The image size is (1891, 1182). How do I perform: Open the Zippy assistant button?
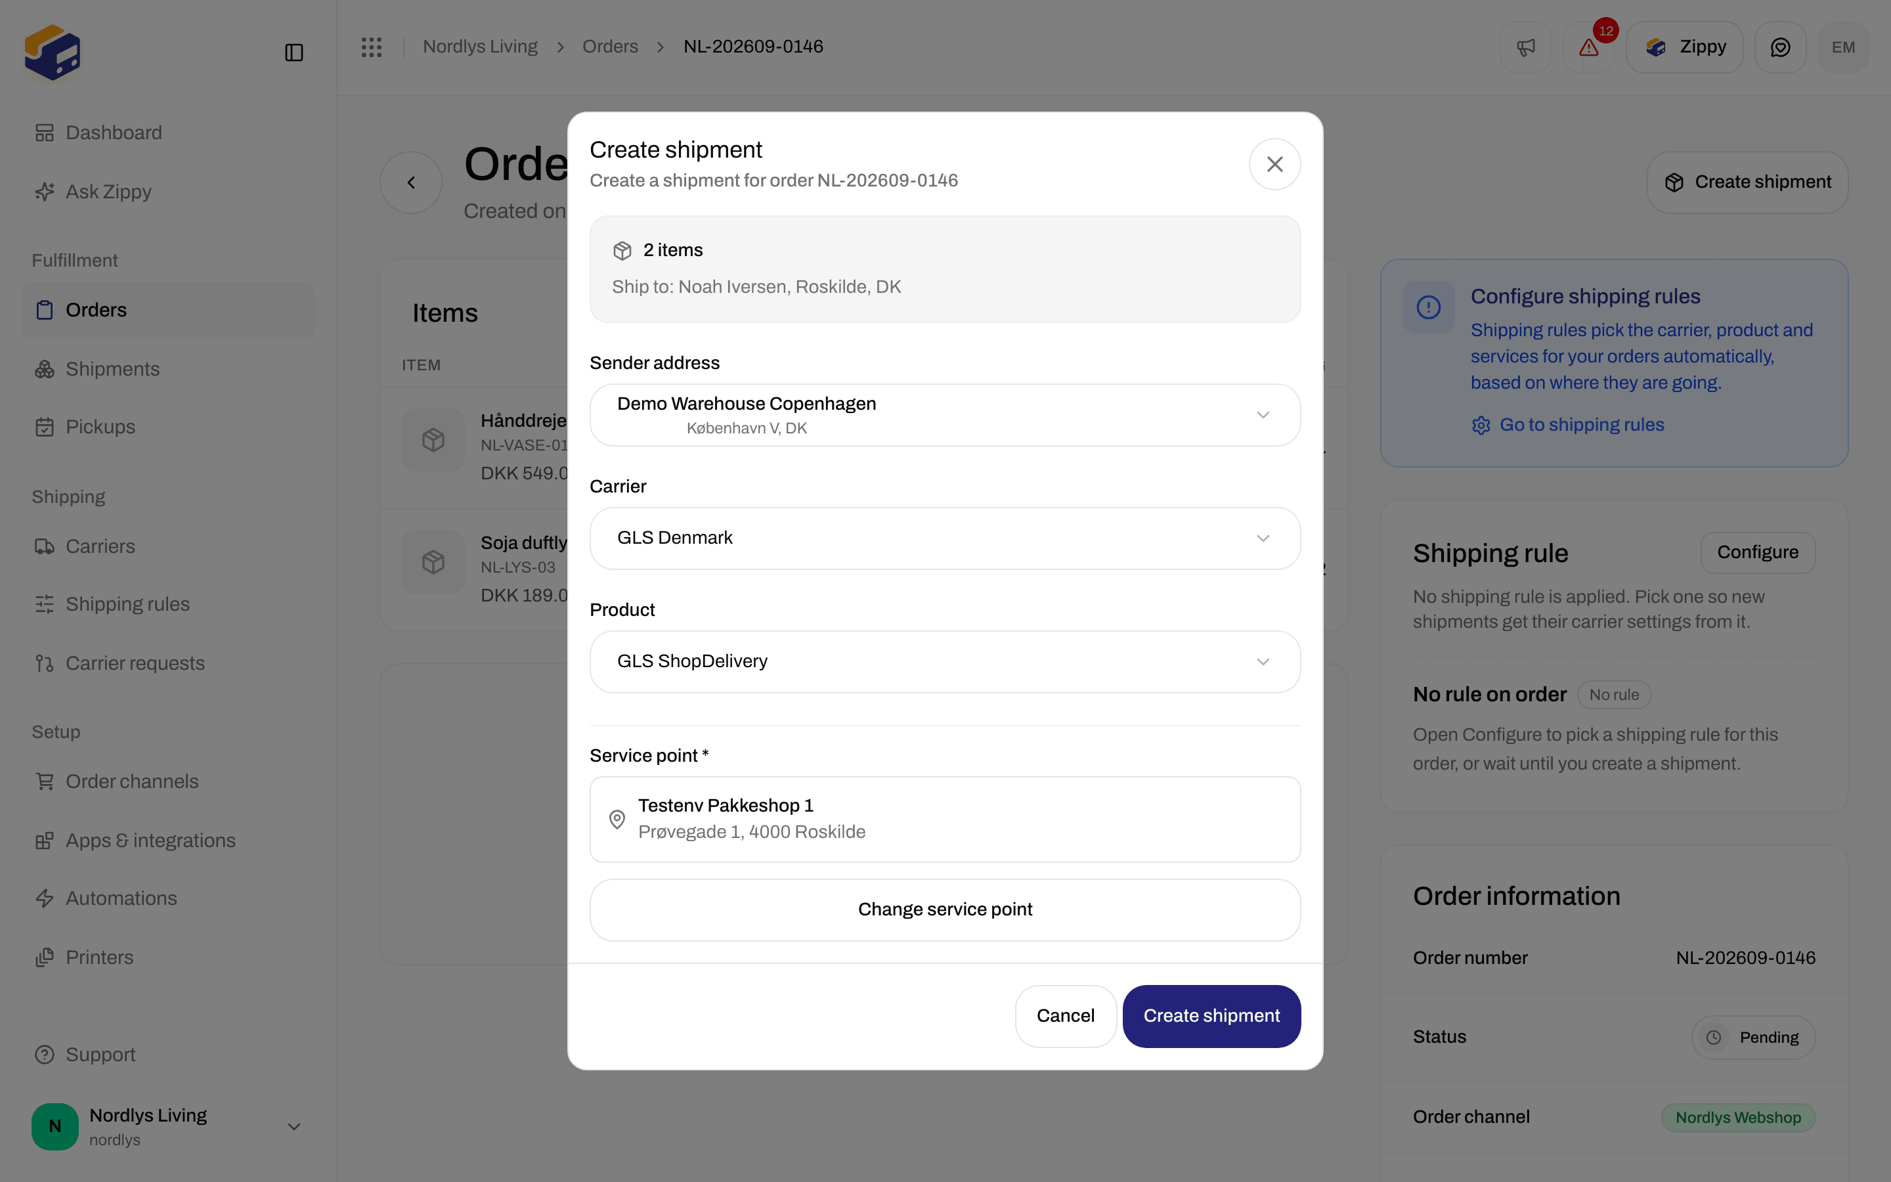1685,47
